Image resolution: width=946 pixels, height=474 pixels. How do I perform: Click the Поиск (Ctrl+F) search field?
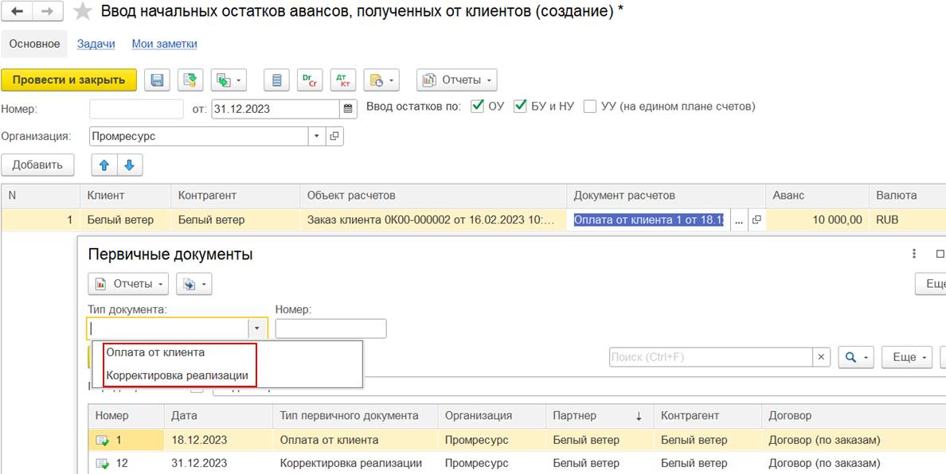tap(711, 357)
